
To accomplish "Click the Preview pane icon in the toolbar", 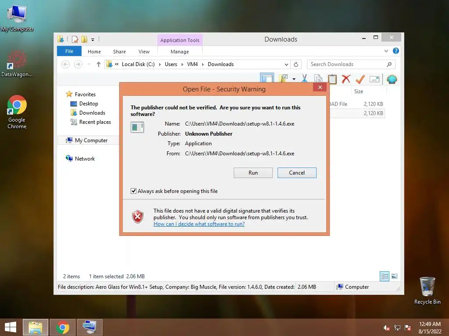I will (267, 78).
